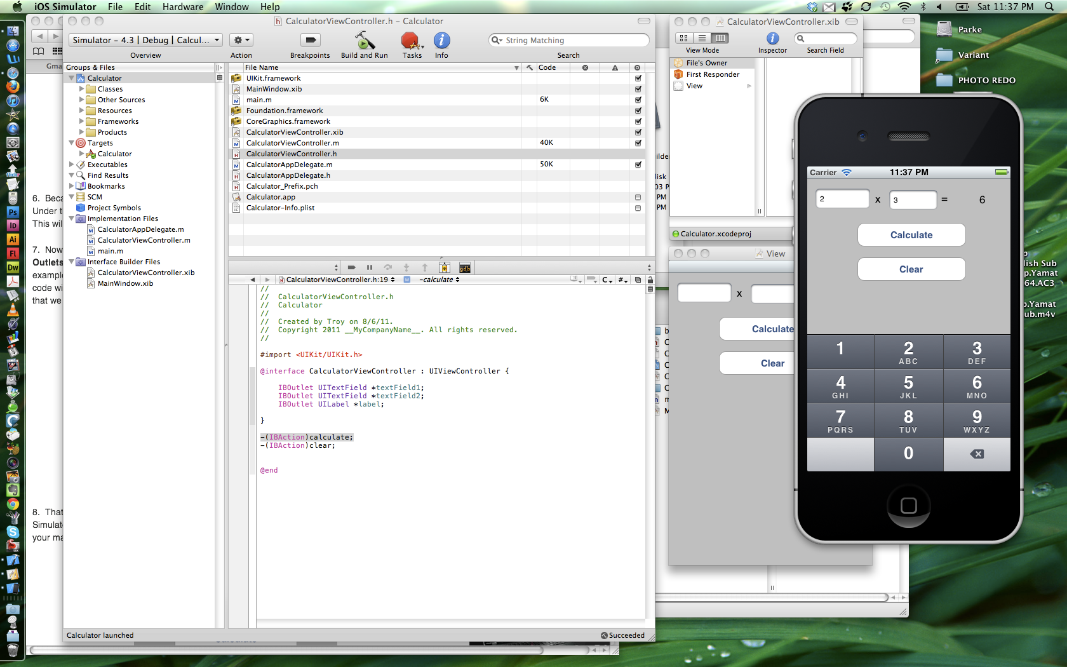Toggle target checkbox for UIKit.framework
The image size is (1067, 667).
tap(638, 78)
